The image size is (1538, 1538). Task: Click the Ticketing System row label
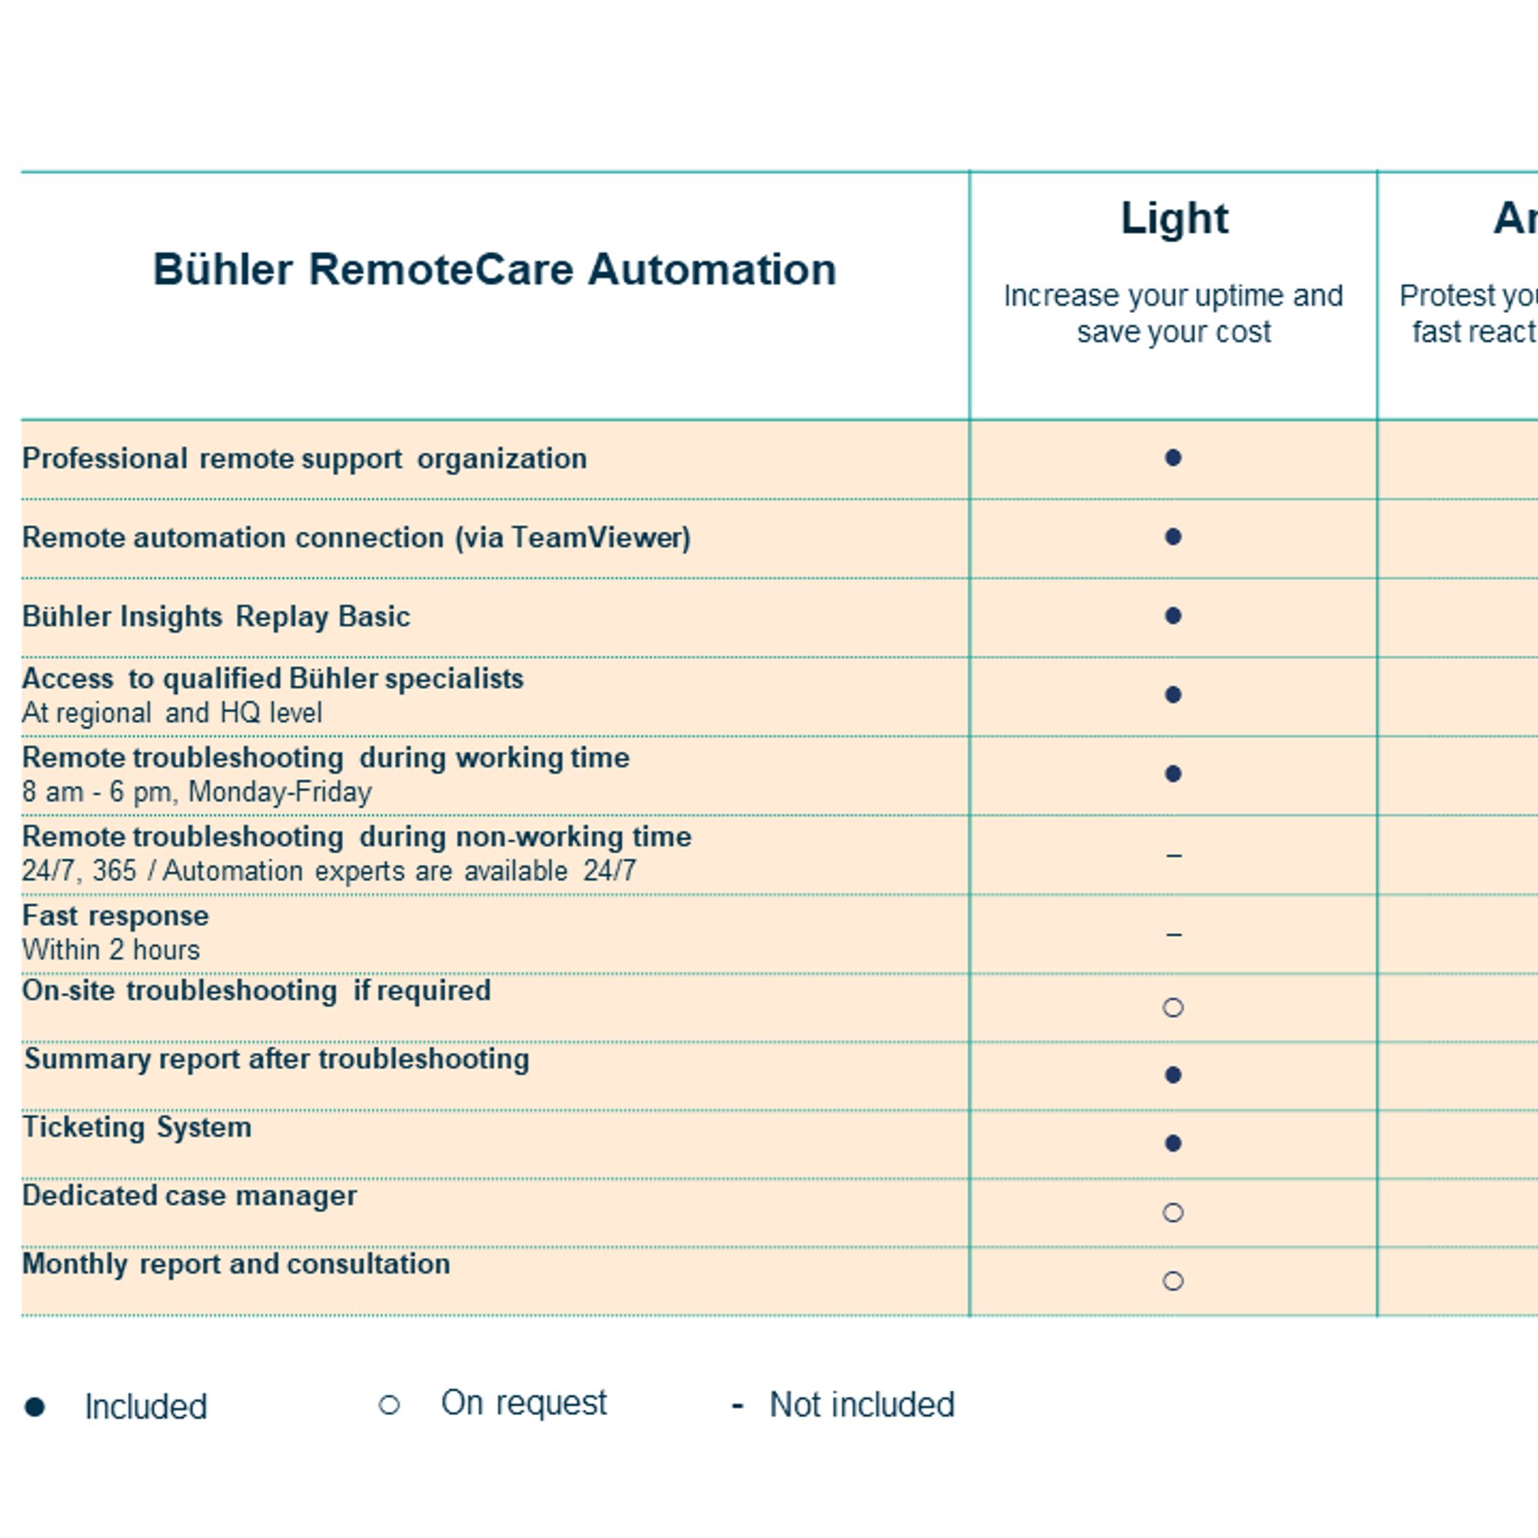137,1127
